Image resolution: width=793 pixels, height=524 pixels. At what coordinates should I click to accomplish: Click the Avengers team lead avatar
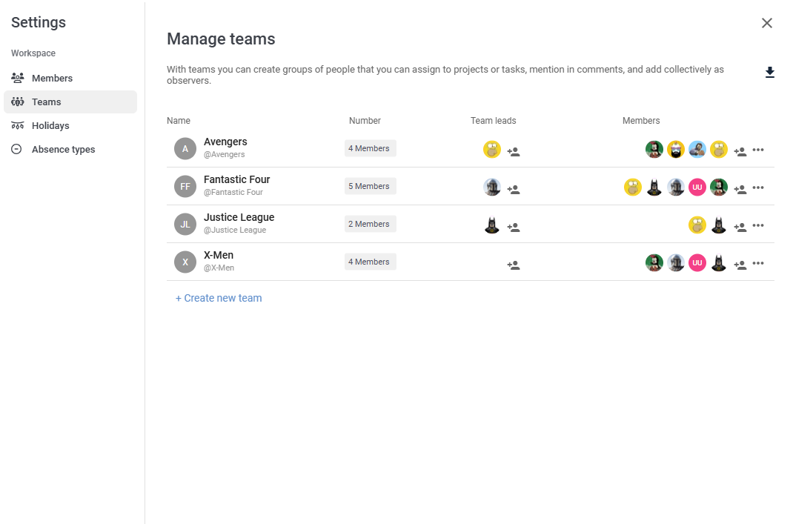pos(492,149)
